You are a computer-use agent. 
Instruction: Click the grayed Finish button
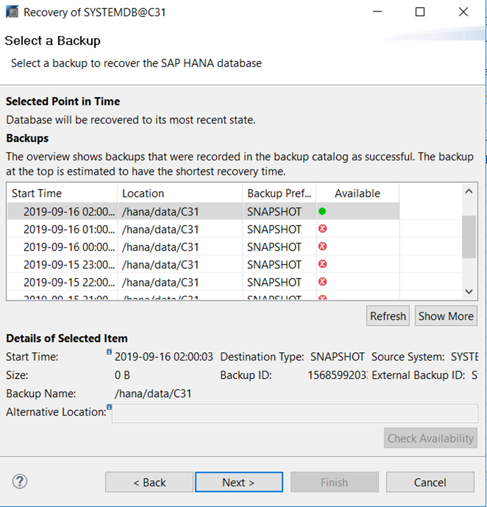point(335,482)
